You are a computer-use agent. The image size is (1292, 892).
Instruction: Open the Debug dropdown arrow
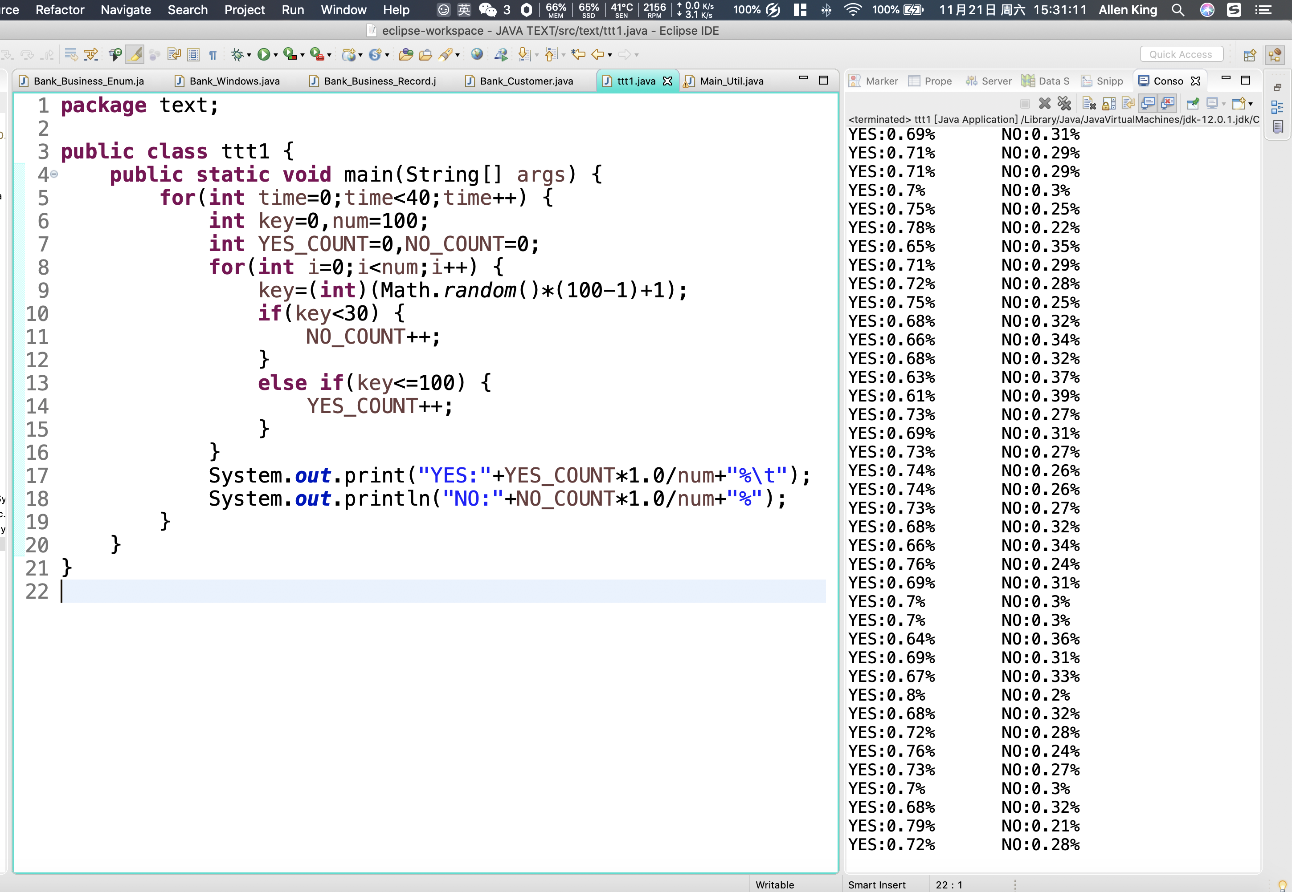(x=249, y=55)
